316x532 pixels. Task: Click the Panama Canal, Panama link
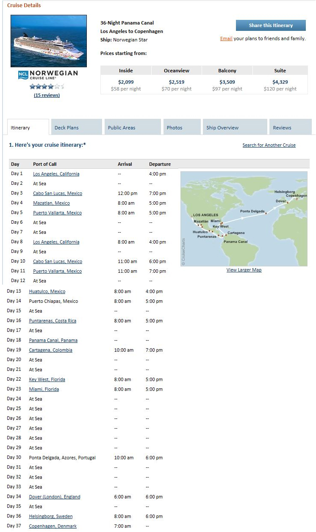tap(53, 340)
